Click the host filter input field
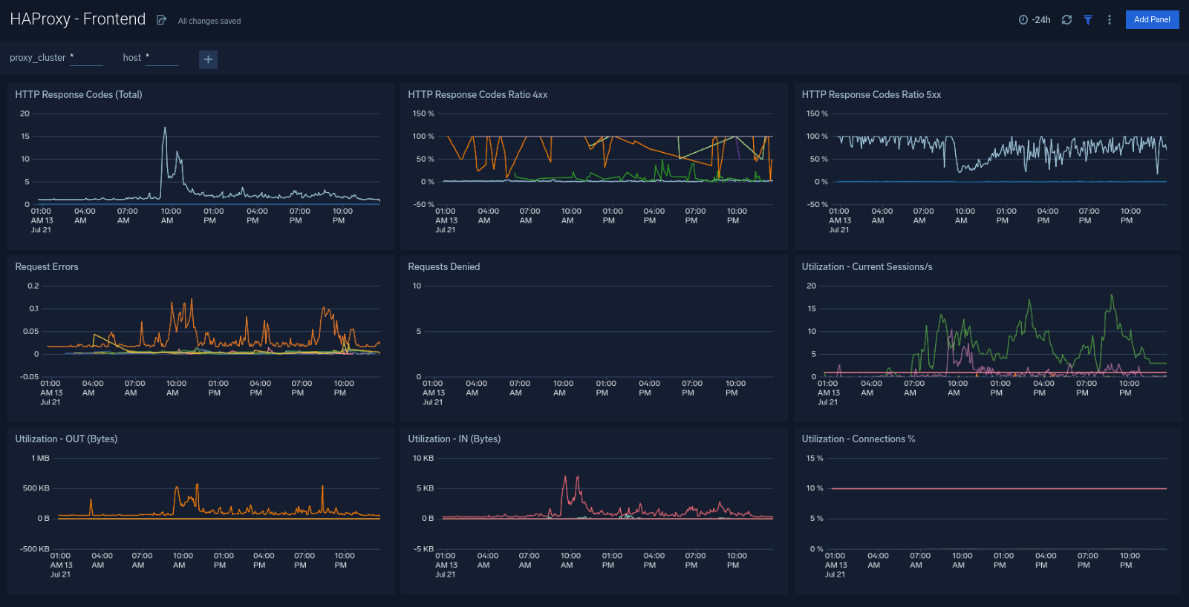1189x607 pixels. pos(162,58)
